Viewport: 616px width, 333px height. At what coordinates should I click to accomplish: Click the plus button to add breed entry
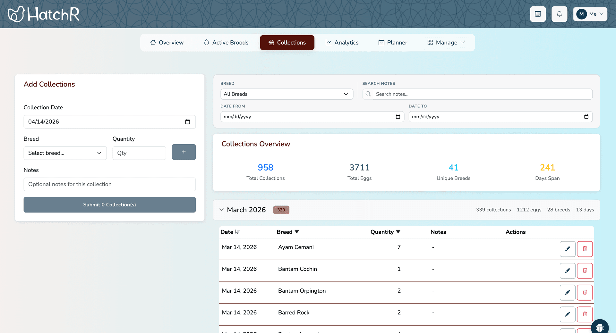click(x=184, y=152)
